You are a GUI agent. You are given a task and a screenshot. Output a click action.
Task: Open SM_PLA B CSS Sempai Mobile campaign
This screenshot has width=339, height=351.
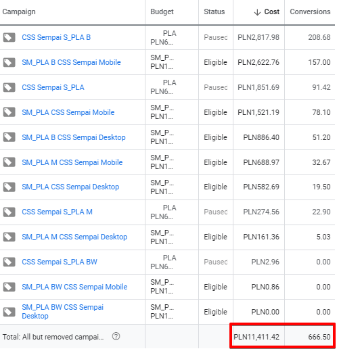click(71, 62)
